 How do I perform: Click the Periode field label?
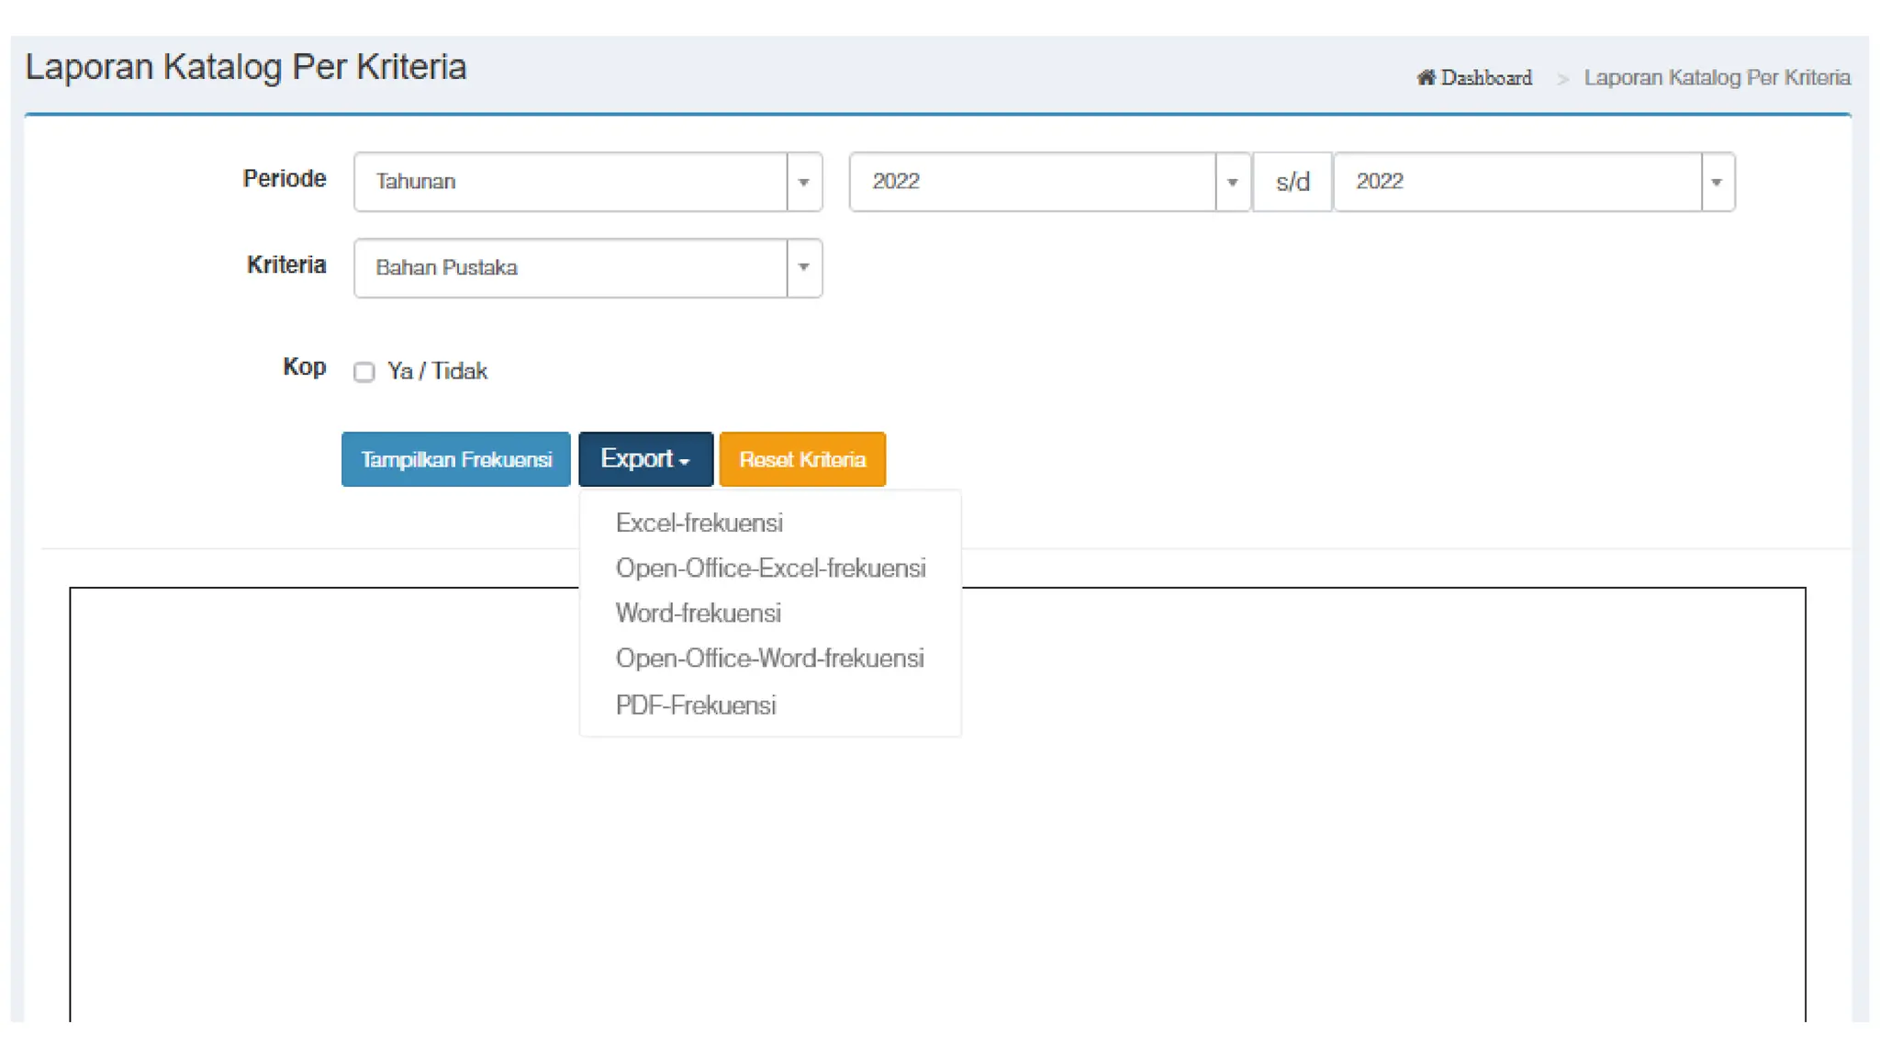pyautogui.click(x=285, y=178)
